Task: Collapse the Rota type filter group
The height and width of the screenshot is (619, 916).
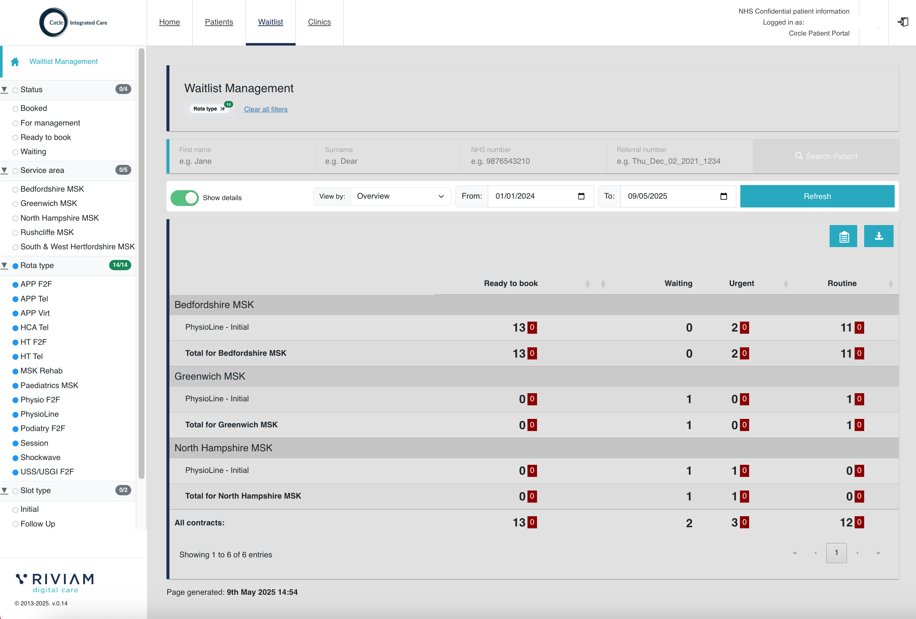Action: click(5, 266)
